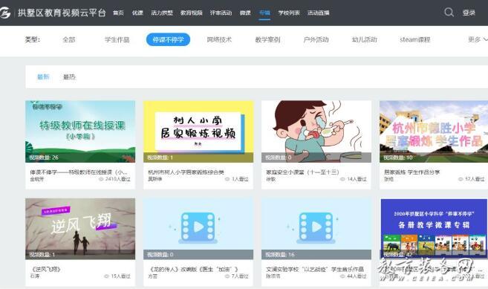Click film icon on 《龙的传人》 album
Viewport: 488px width, 289px height.
198,227
